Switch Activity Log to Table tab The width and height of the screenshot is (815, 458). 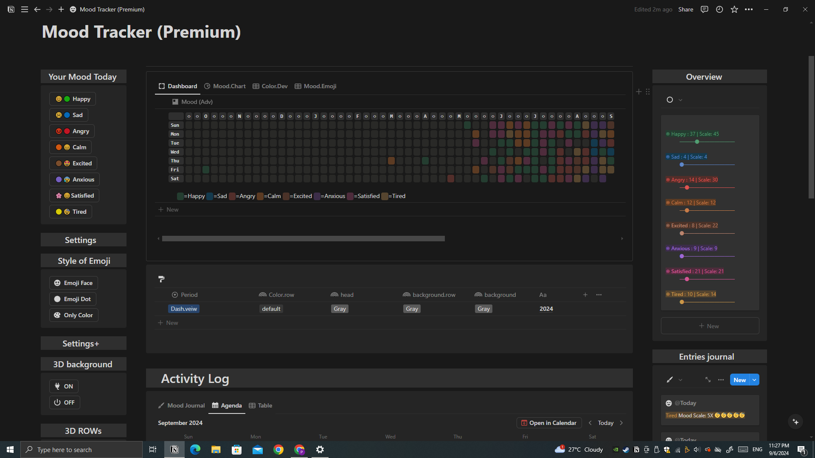[261, 405]
